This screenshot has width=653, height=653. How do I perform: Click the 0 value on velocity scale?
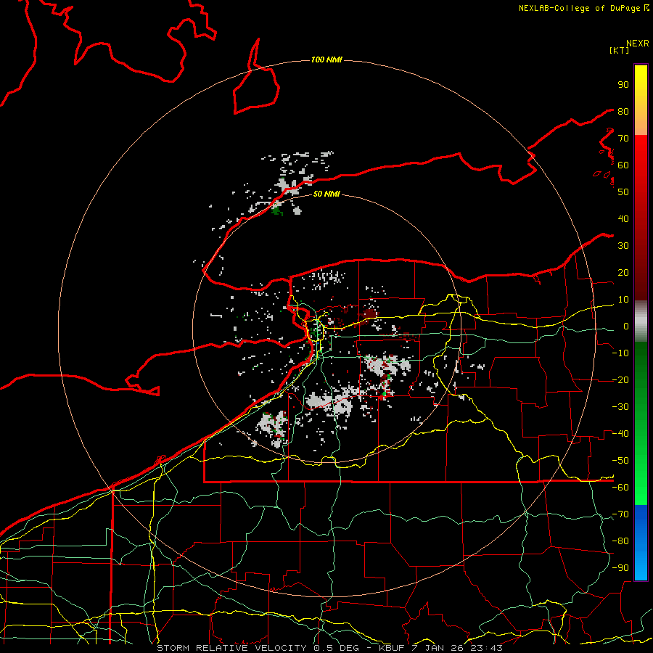coord(626,326)
